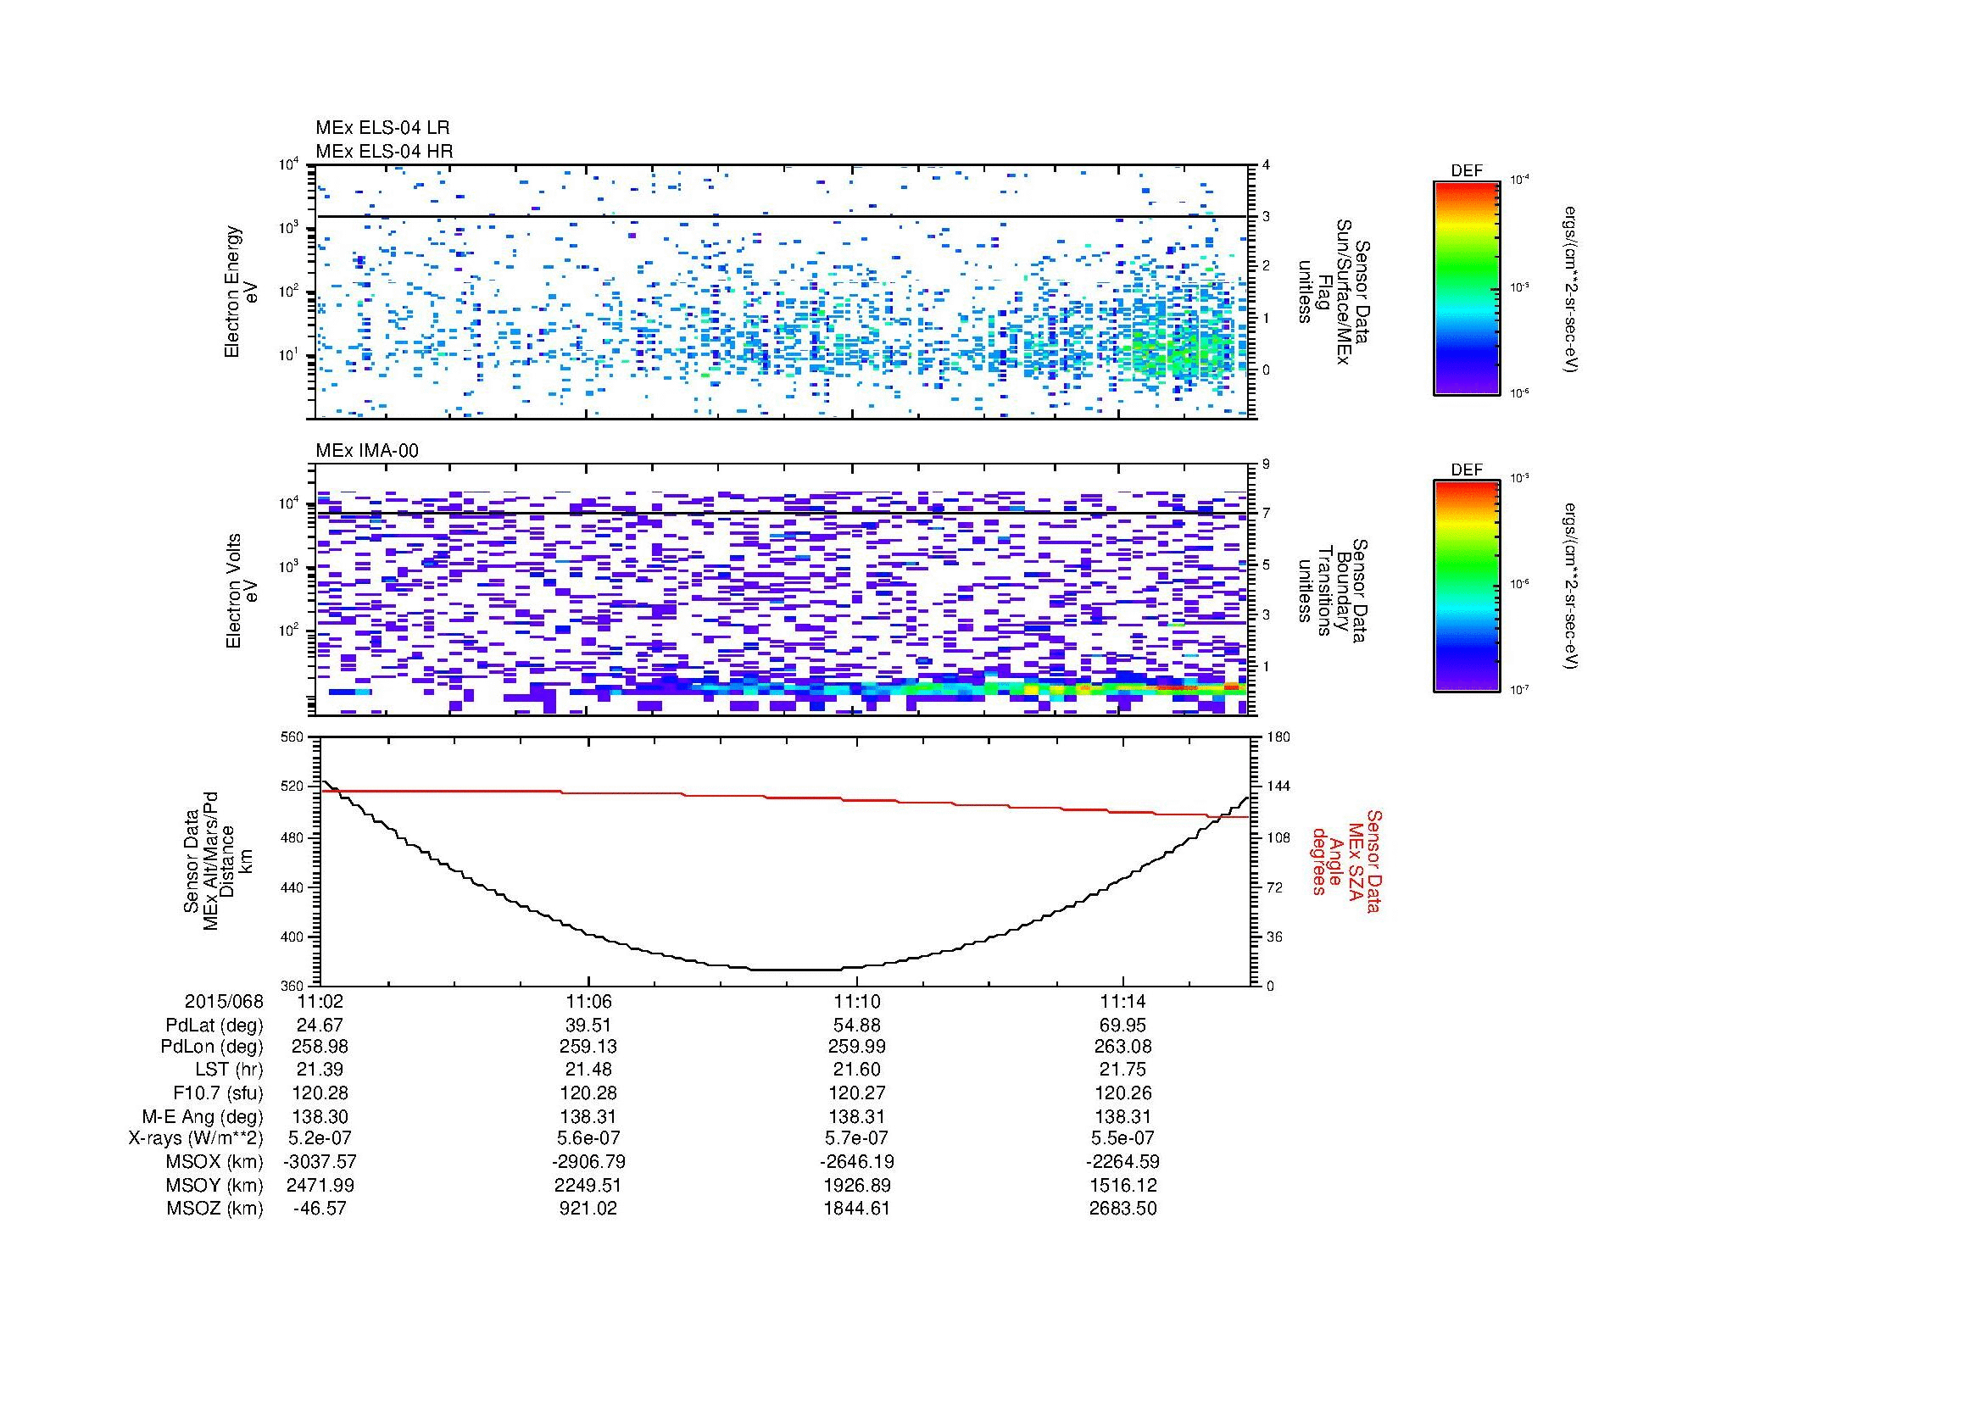The width and height of the screenshot is (1983, 1401).
Task: Select the MEx IMA-00 panel title
Action: pyautogui.click(x=367, y=451)
